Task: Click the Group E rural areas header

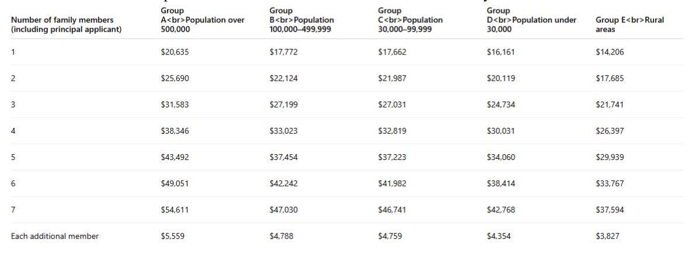Action: coord(630,24)
